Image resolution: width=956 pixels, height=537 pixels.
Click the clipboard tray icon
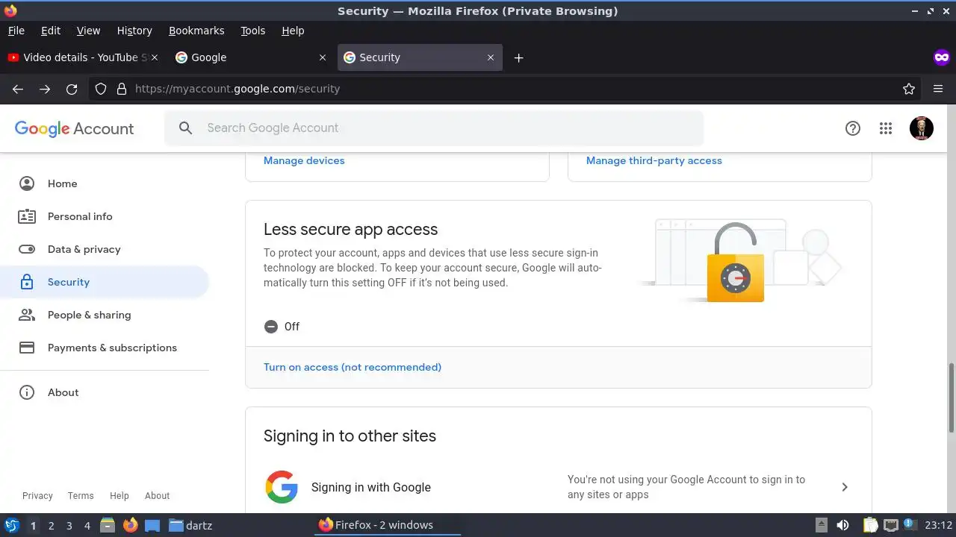[x=871, y=525]
